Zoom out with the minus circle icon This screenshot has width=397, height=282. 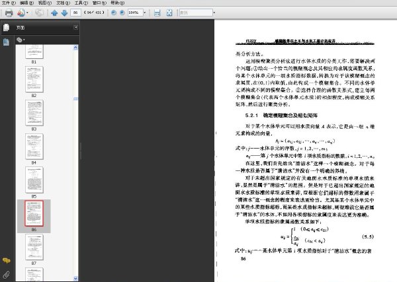(114, 13)
